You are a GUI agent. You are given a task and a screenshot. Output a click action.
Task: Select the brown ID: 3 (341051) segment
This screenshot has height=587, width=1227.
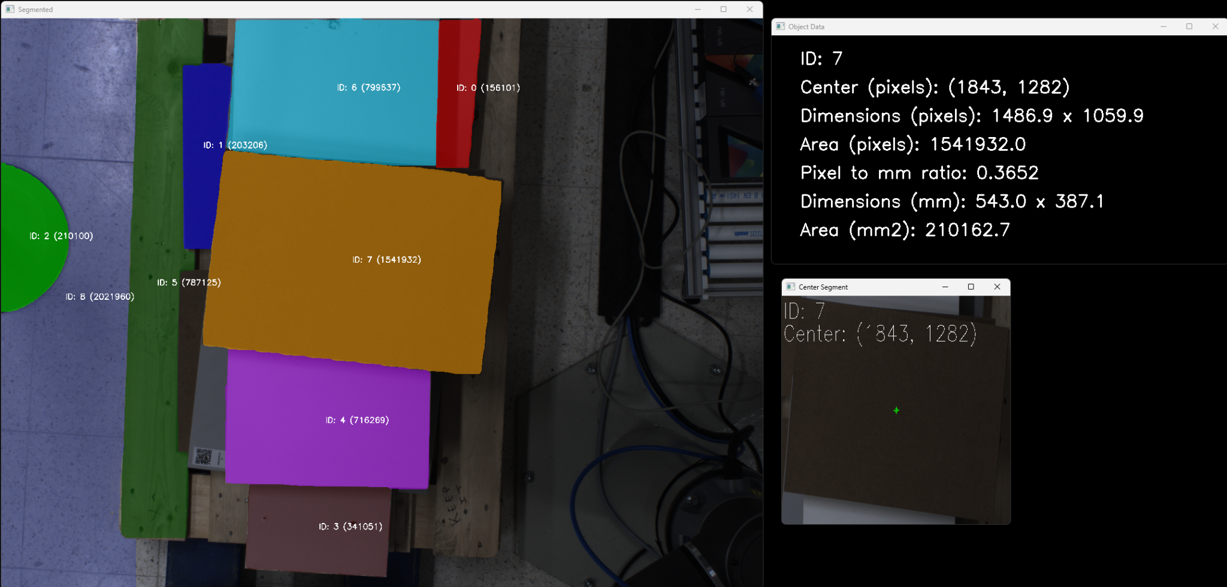click(318, 530)
